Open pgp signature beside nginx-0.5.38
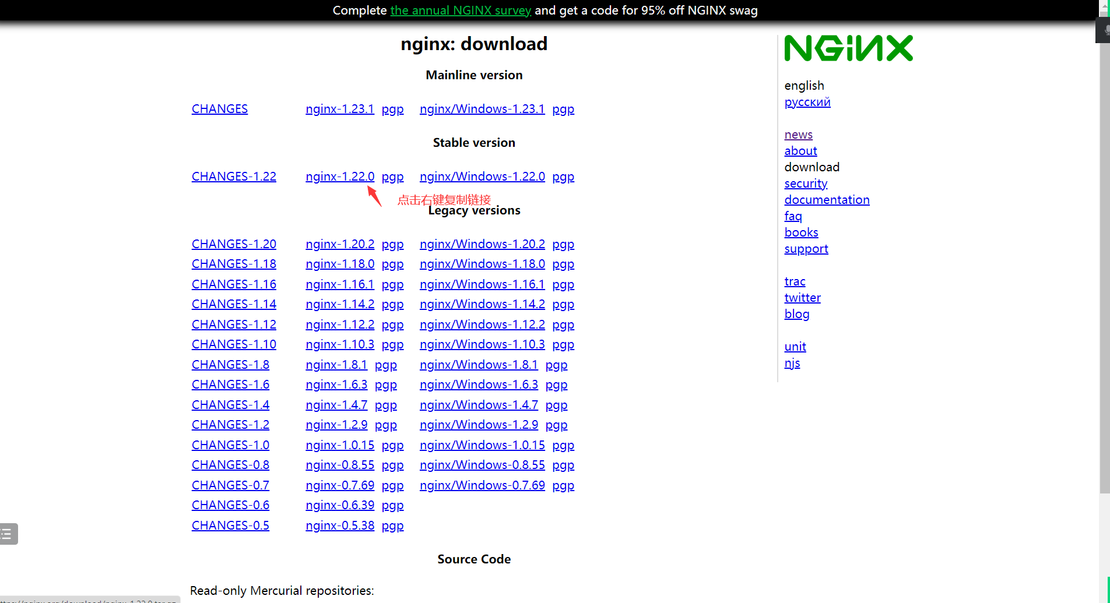1110x603 pixels. coord(392,526)
